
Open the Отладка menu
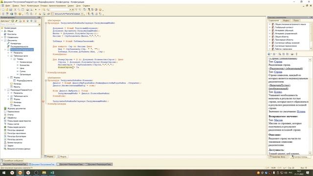(44, 6)
